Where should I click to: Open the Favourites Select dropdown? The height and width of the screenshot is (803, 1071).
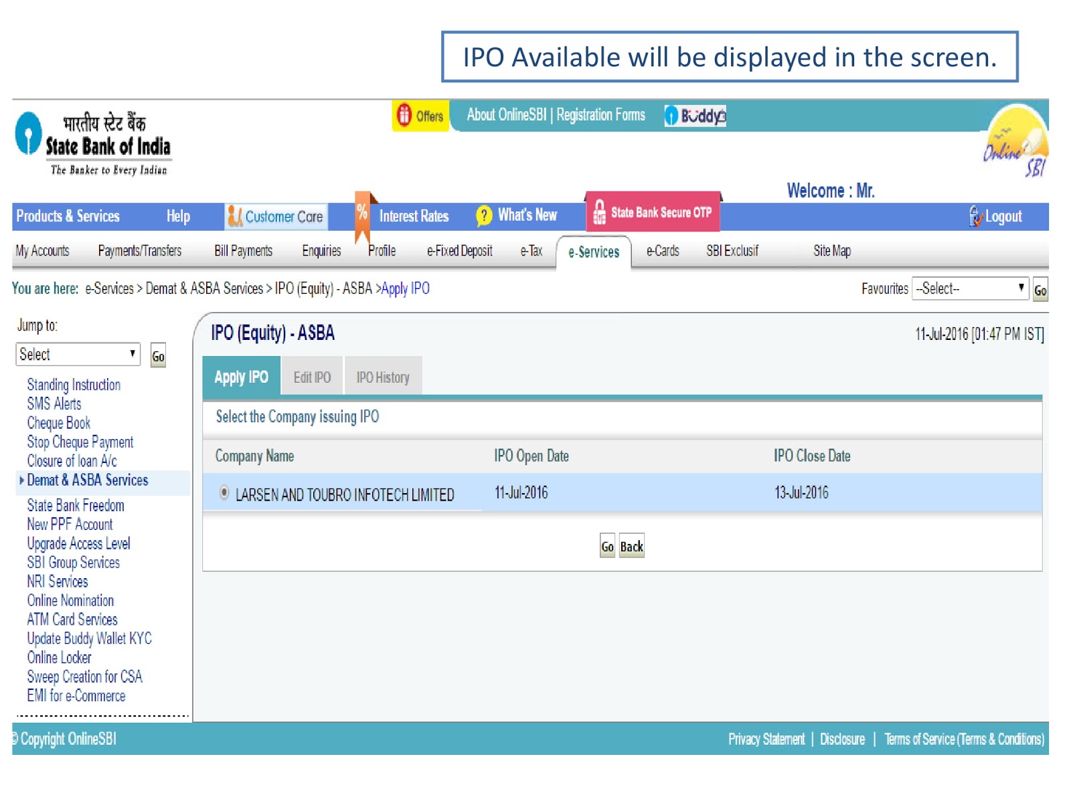click(970, 288)
